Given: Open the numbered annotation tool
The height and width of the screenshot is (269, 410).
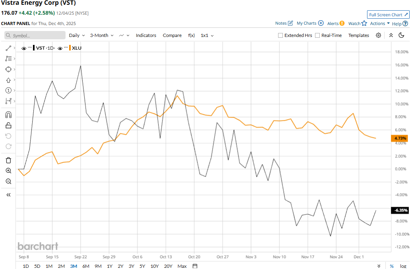Looking at the screenshot, I should point(8,91).
